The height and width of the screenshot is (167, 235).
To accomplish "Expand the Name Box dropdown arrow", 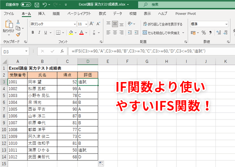I will pyautogui.click(x=27, y=51).
